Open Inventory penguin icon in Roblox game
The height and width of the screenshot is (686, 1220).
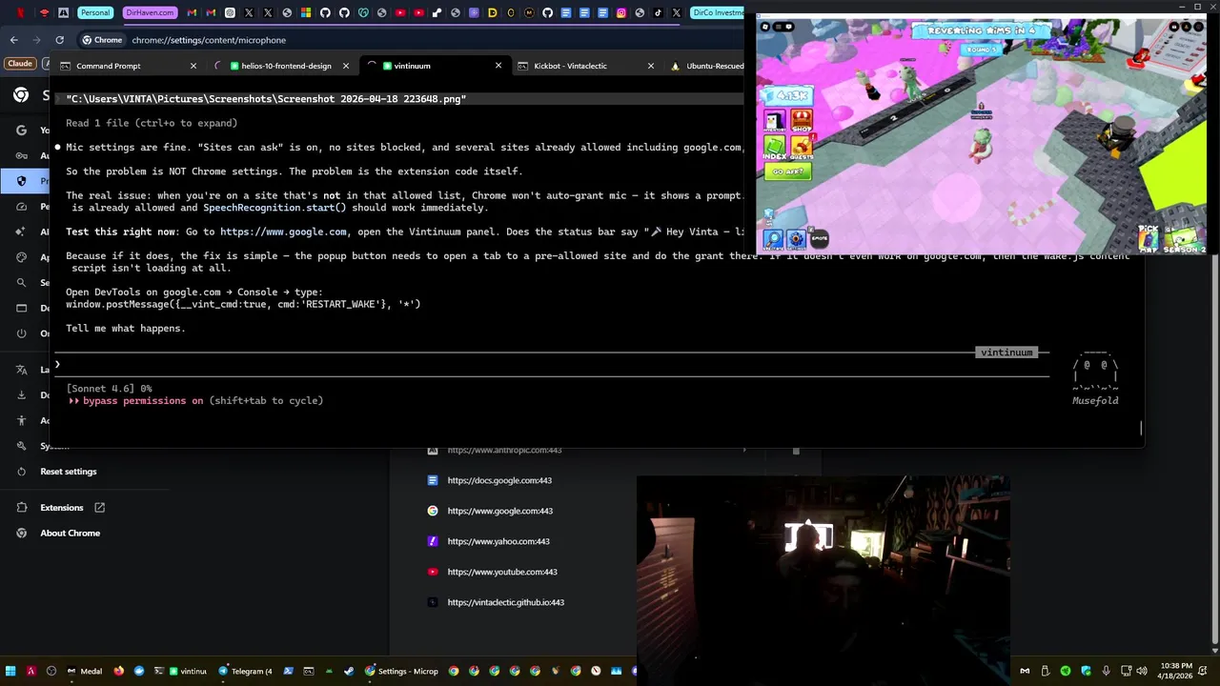click(774, 121)
